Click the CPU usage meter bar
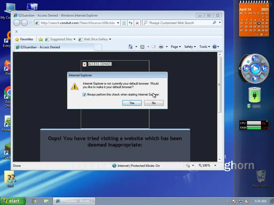The image size is (274, 205). tap(254, 123)
